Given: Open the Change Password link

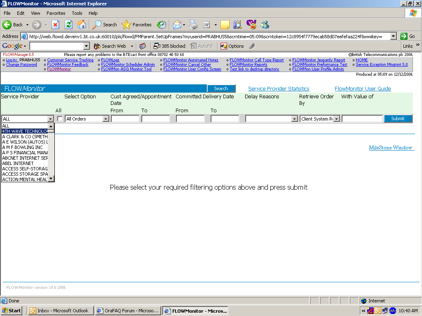Looking at the screenshot, I should coord(21,65).
